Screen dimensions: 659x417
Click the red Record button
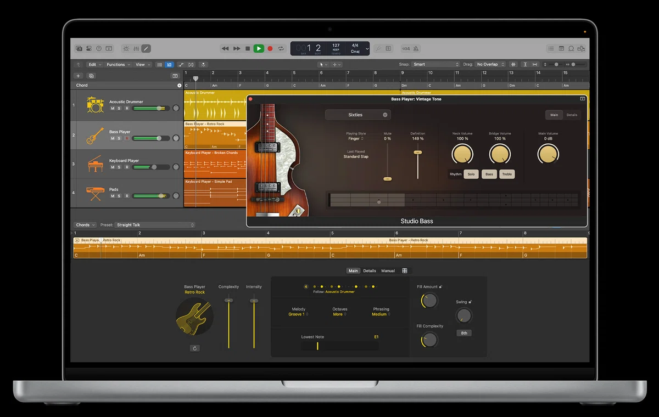(x=270, y=48)
